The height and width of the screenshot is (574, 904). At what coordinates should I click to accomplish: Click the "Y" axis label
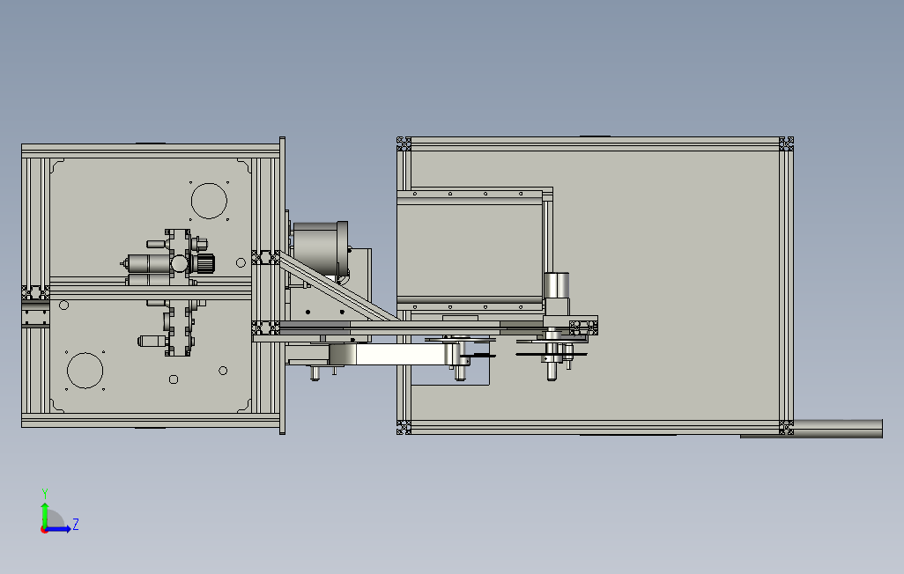(45, 494)
